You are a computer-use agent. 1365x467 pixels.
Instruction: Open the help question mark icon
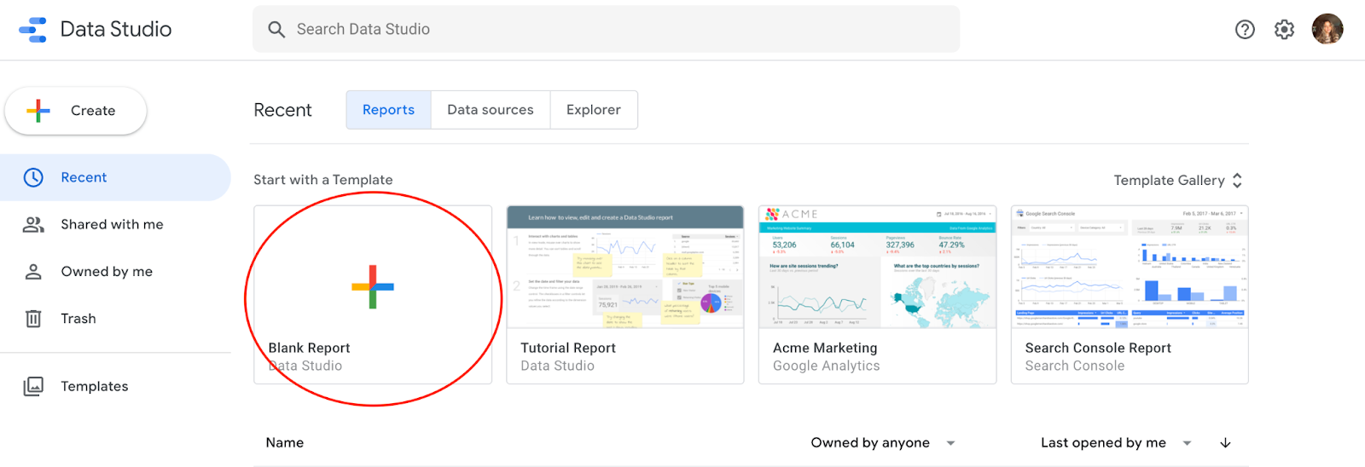[1245, 30]
